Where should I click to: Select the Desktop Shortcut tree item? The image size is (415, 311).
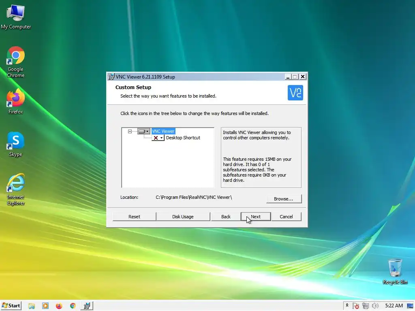[183, 138]
